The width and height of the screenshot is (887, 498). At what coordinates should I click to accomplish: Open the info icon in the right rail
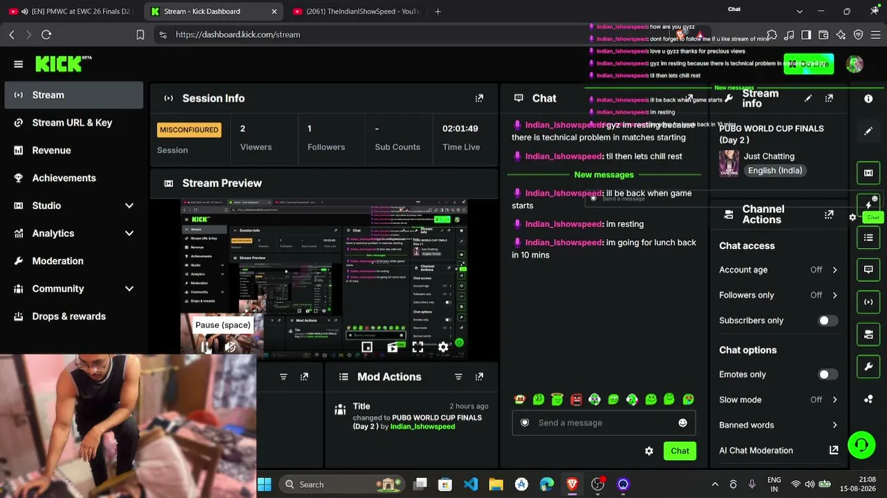[x=868, y=99]
